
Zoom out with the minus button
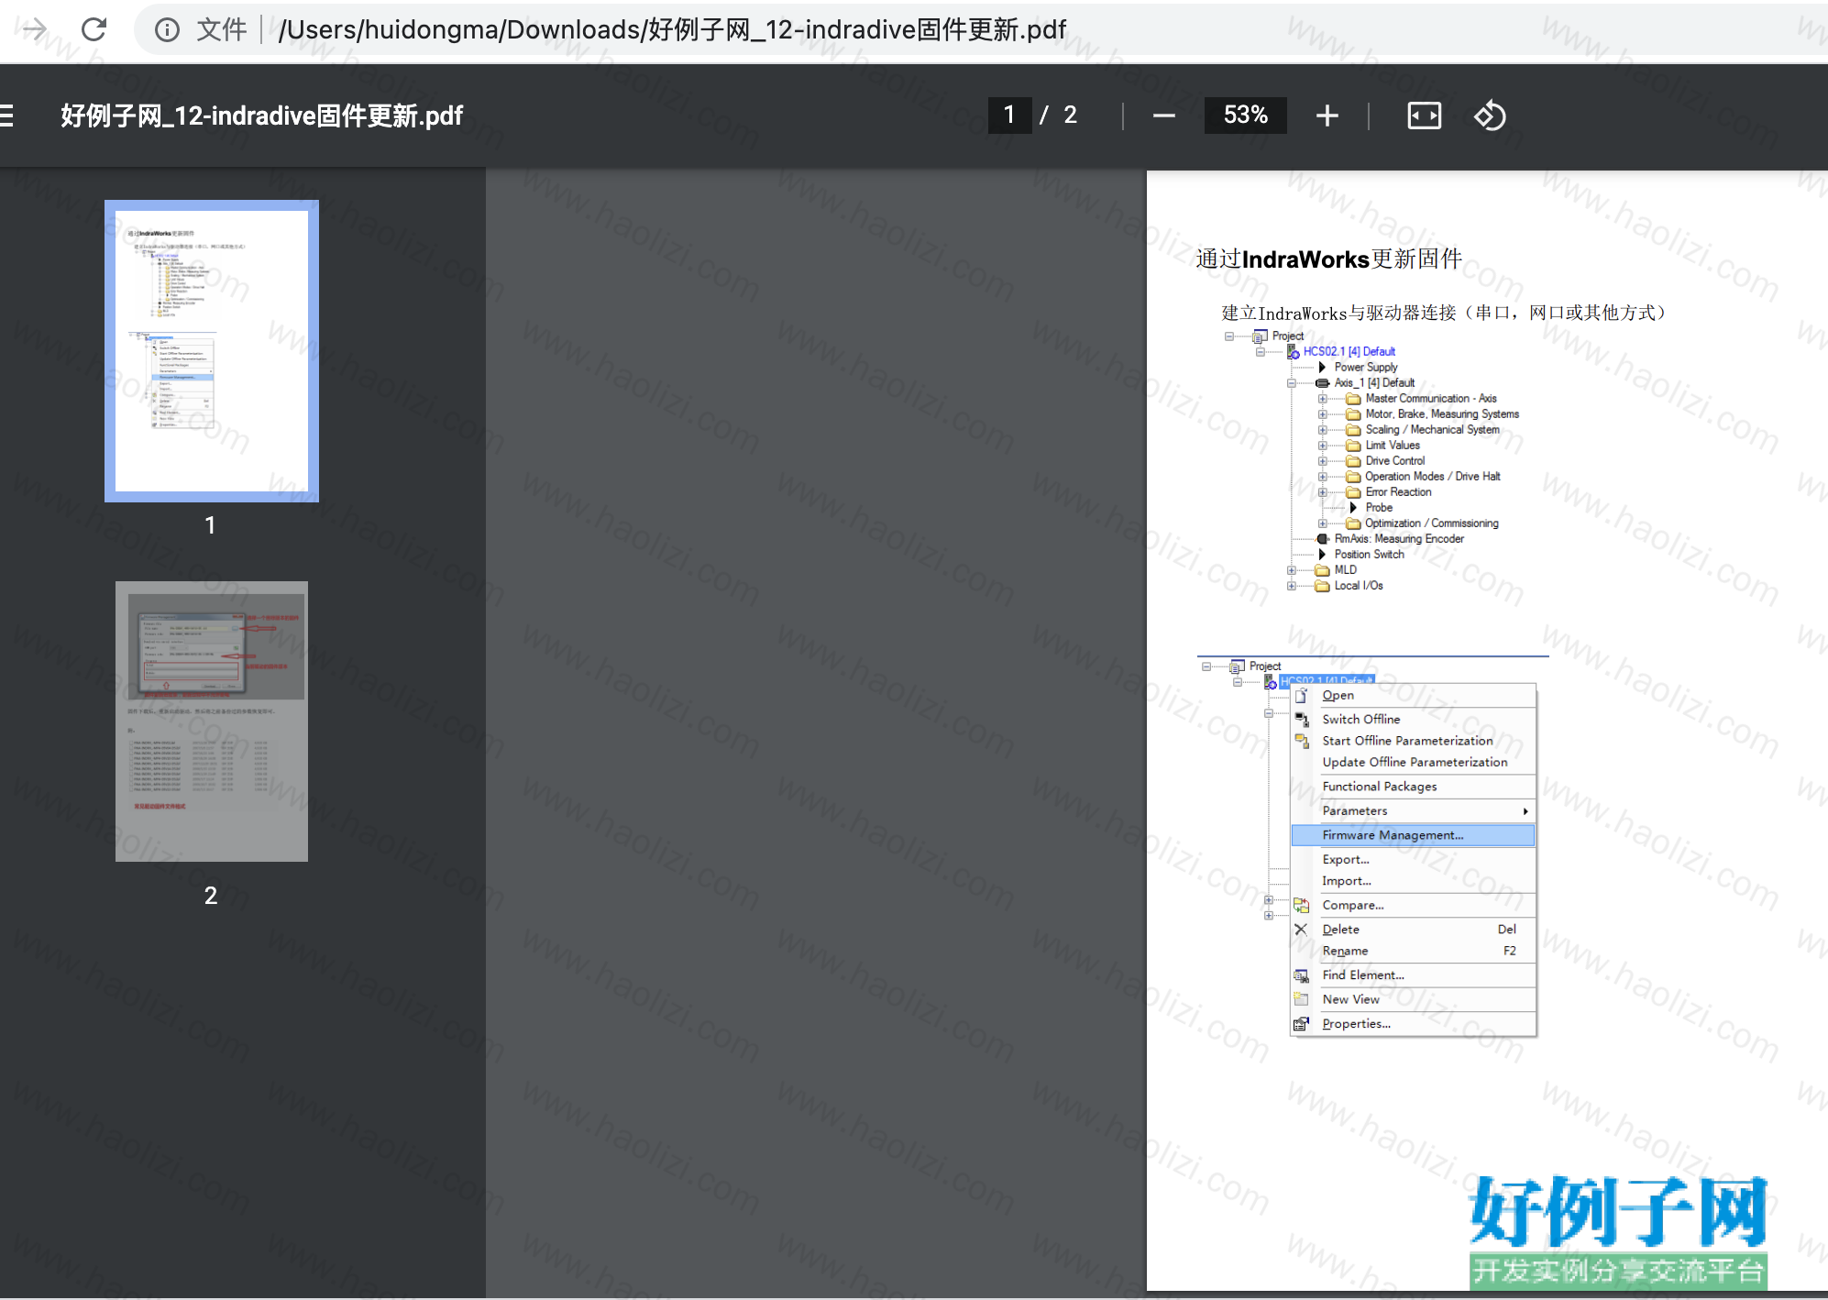[x=1163, y=116]
